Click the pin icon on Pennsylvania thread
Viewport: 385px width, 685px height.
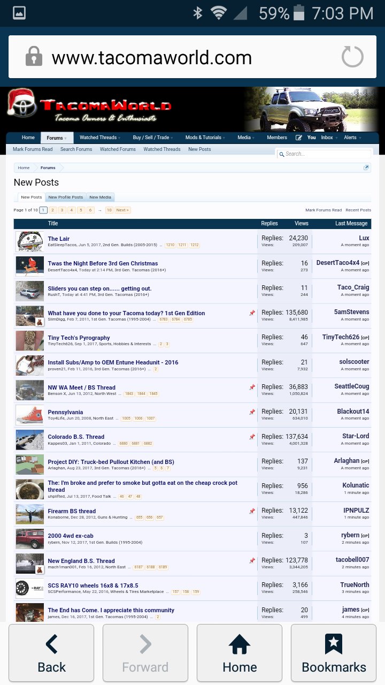252,412
